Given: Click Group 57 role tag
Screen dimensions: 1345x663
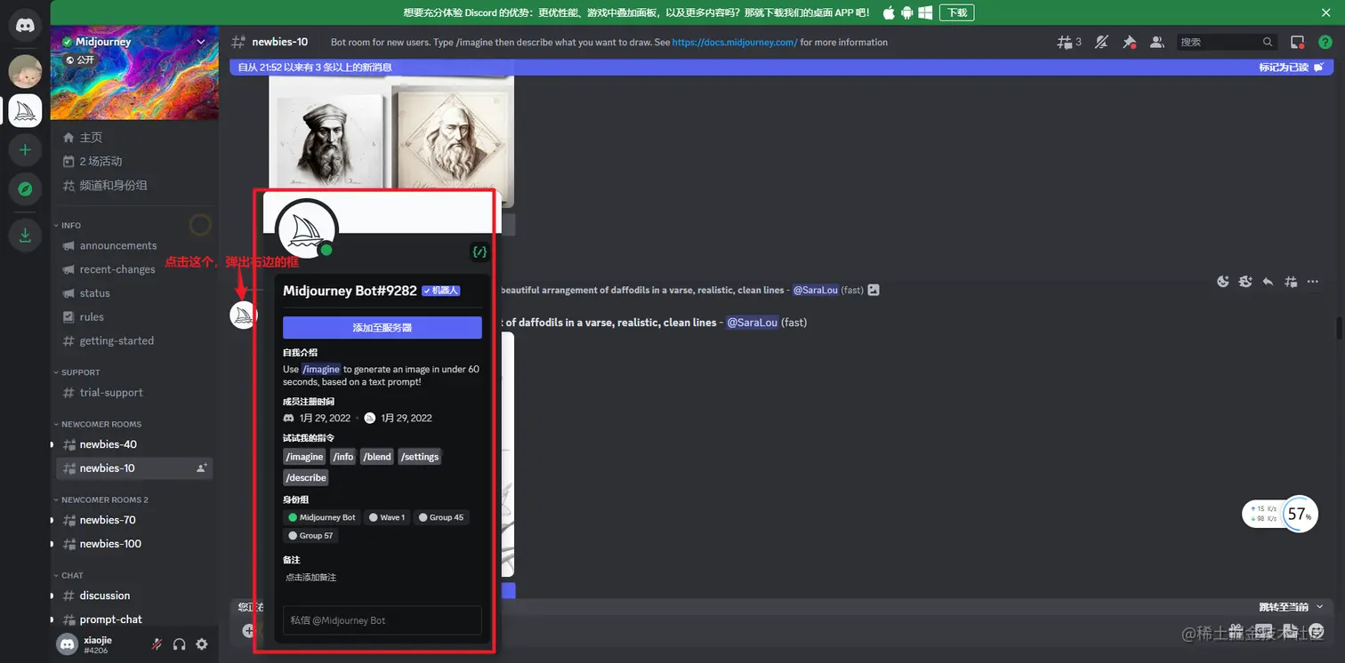Looking at the screenshot, I should point(310,536).
